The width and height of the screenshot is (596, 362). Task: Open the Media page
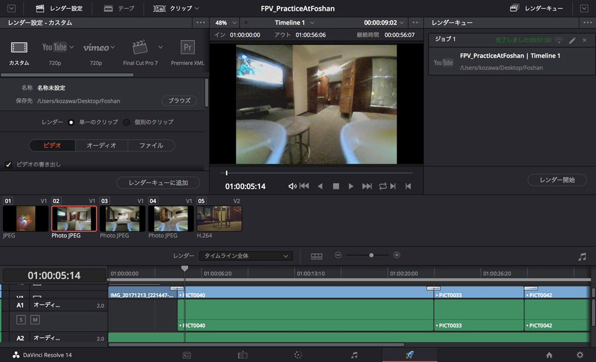tap(187, 354)
